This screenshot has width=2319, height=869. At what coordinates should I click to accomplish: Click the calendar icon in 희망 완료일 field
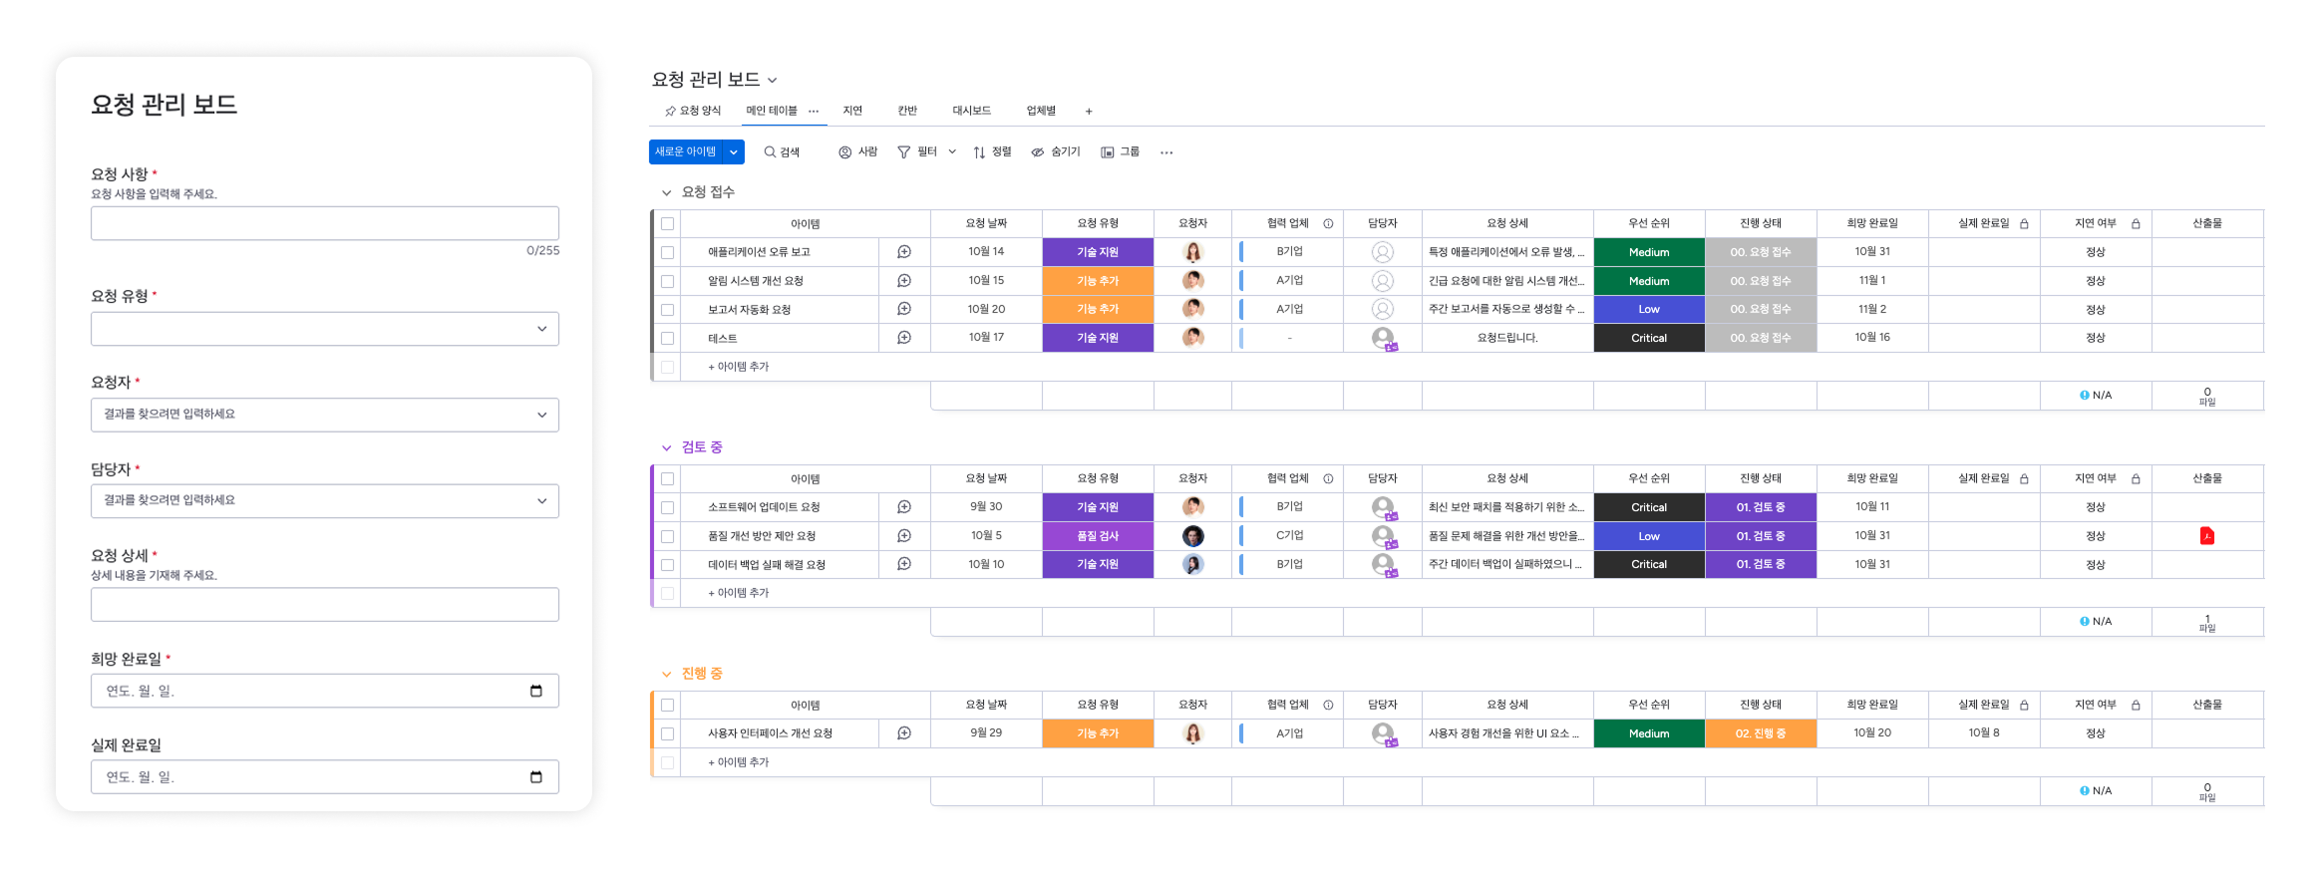point(536,691)
